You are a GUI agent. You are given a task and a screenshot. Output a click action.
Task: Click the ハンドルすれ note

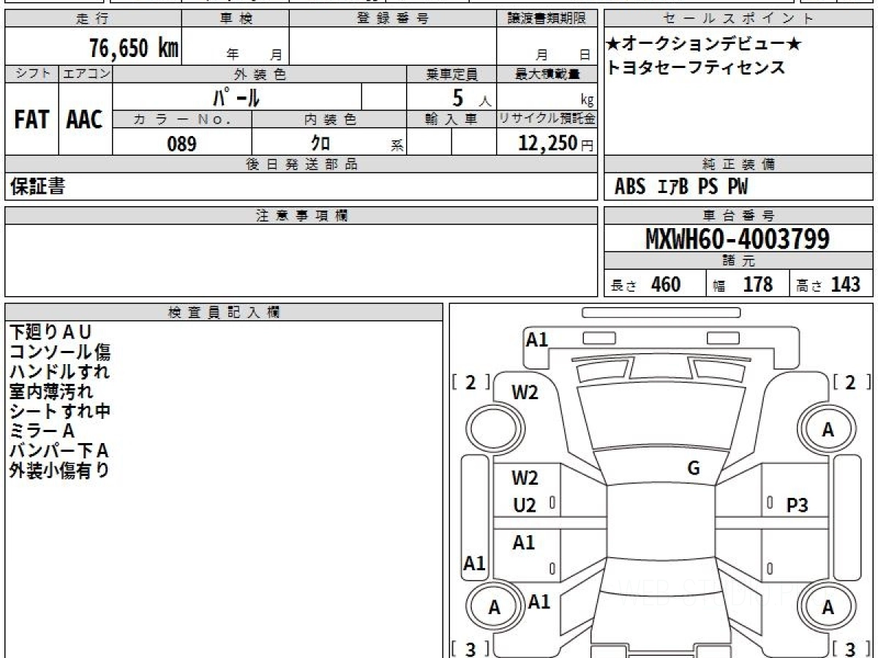(x=60, y=371)
